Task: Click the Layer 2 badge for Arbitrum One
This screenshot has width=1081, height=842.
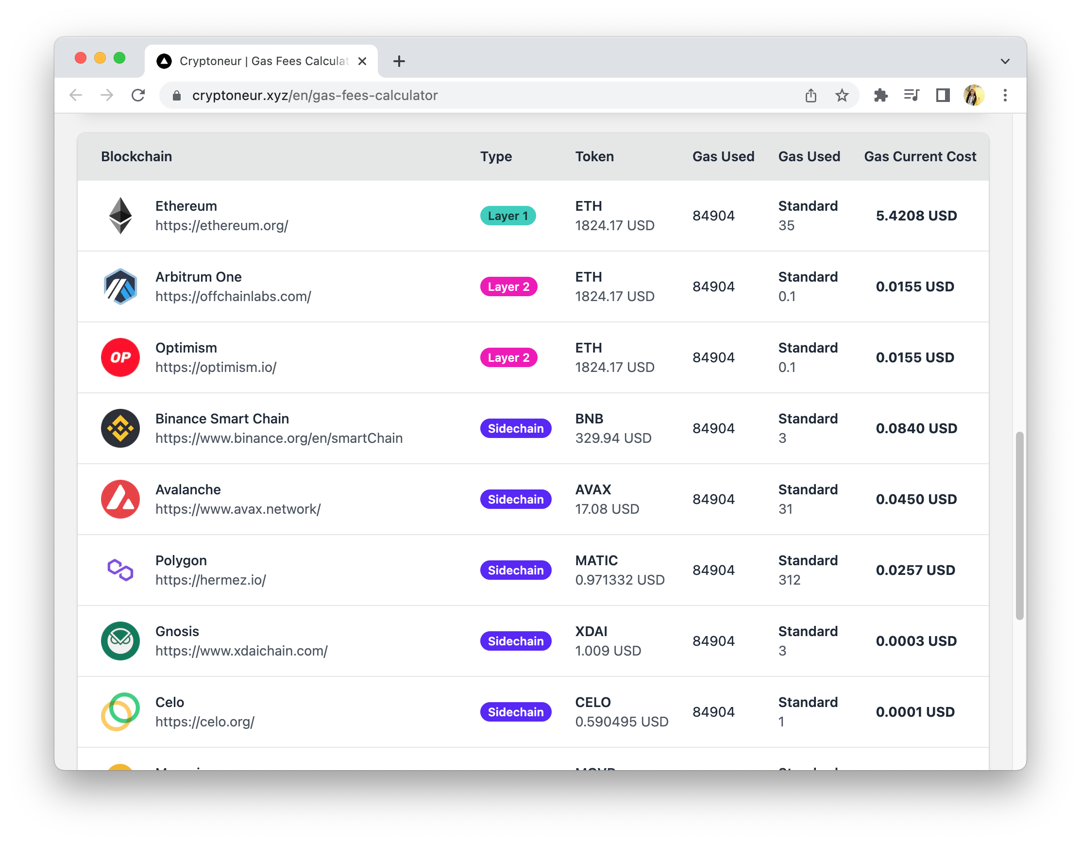Action: [x=508, y=286]
